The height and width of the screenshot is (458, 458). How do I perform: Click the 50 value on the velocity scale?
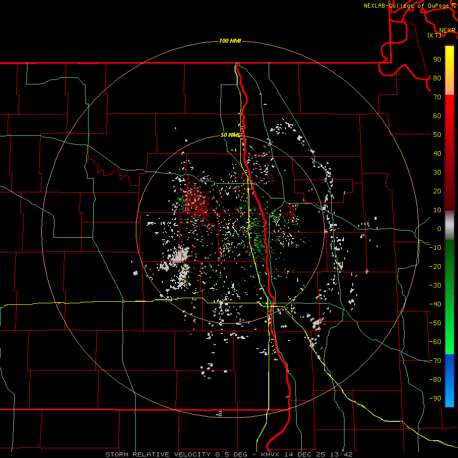click(437, 135)
